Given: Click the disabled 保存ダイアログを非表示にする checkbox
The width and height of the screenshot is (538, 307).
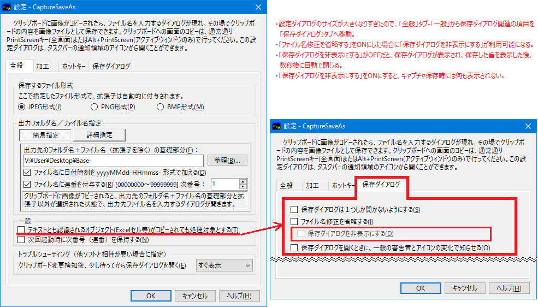Looking at the screenshot, I should tap(300, 234).
